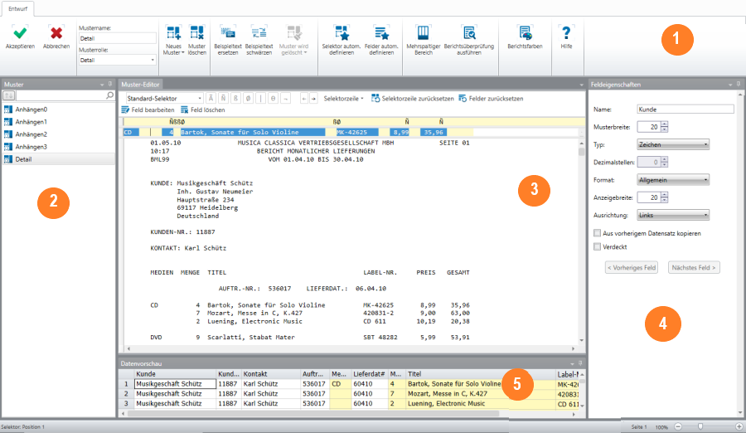Screen dimensions: 746x433
Task: Enable Aus vorherigem Datensatz kopieren checkbox
Action: pos(598,233)
